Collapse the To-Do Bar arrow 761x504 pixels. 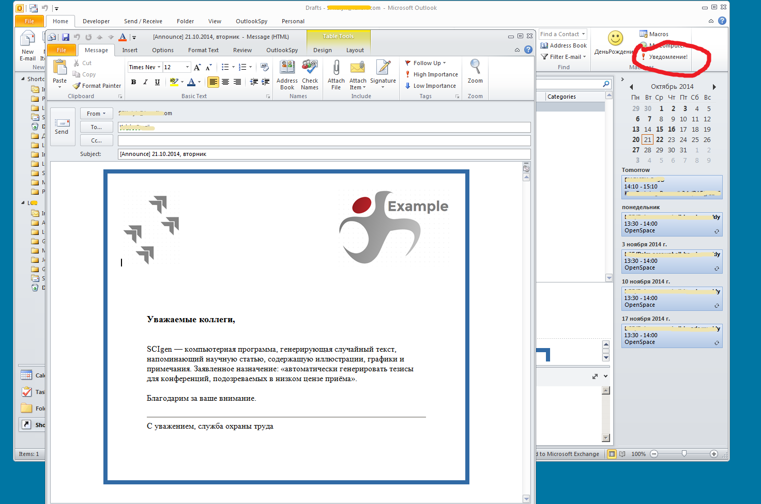622,80
